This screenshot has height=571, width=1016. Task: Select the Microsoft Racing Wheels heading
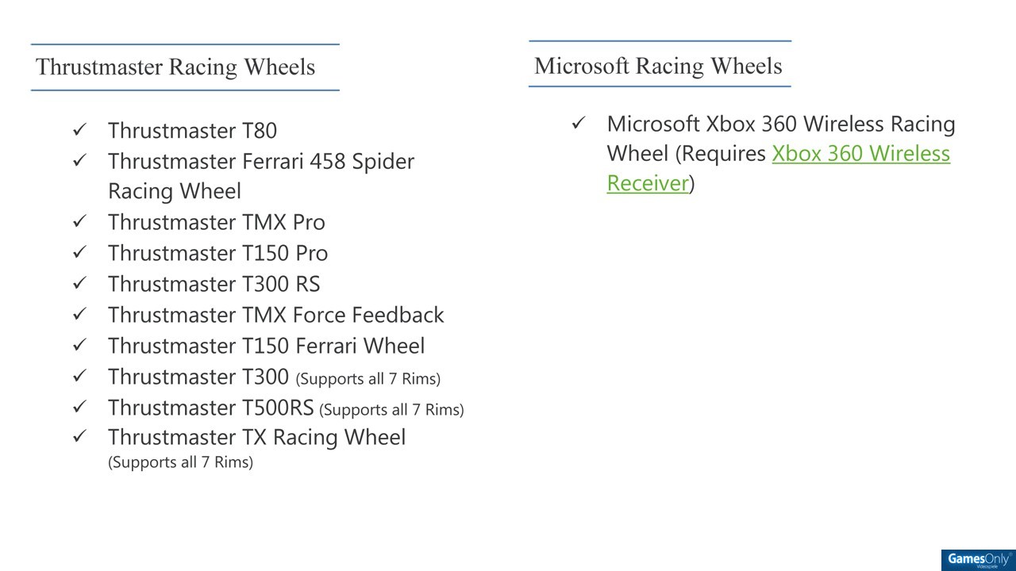click(658, 66)
